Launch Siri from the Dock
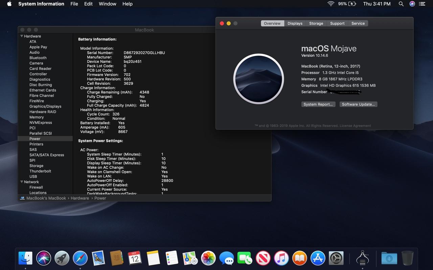The image size is (433, 270). 44,259
